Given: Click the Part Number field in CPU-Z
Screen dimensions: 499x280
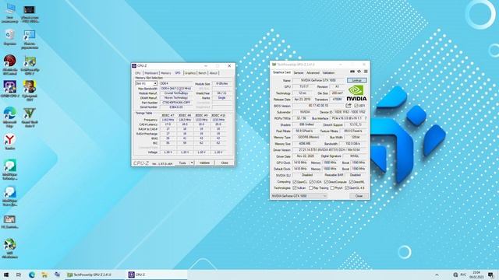Looking at the screenshot, I should [176, 103].
